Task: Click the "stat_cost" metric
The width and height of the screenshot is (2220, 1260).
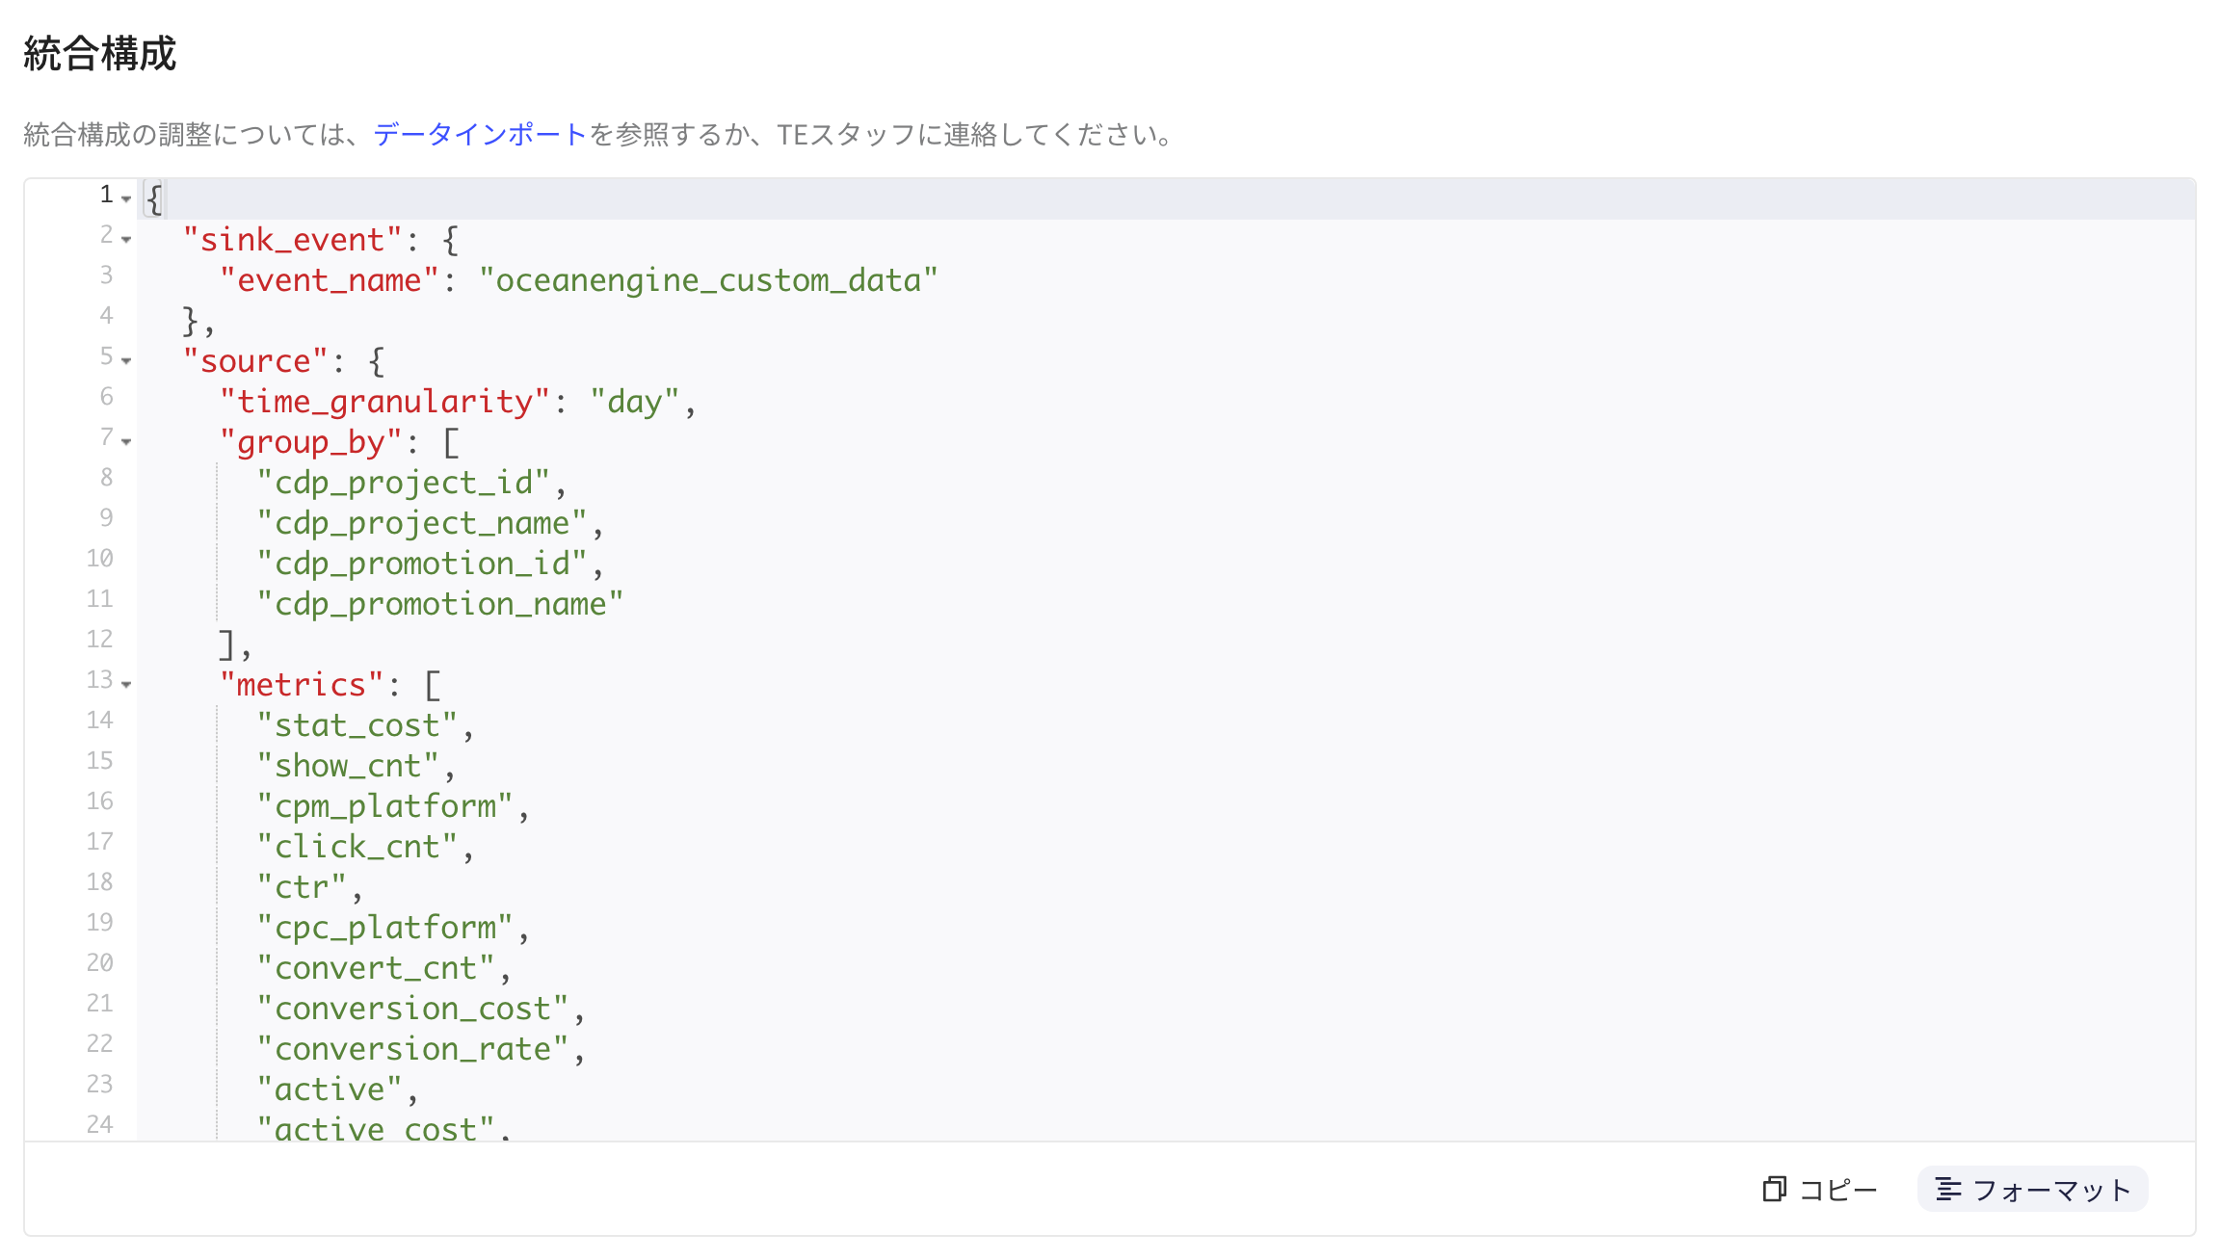Action: coord(357,725)
